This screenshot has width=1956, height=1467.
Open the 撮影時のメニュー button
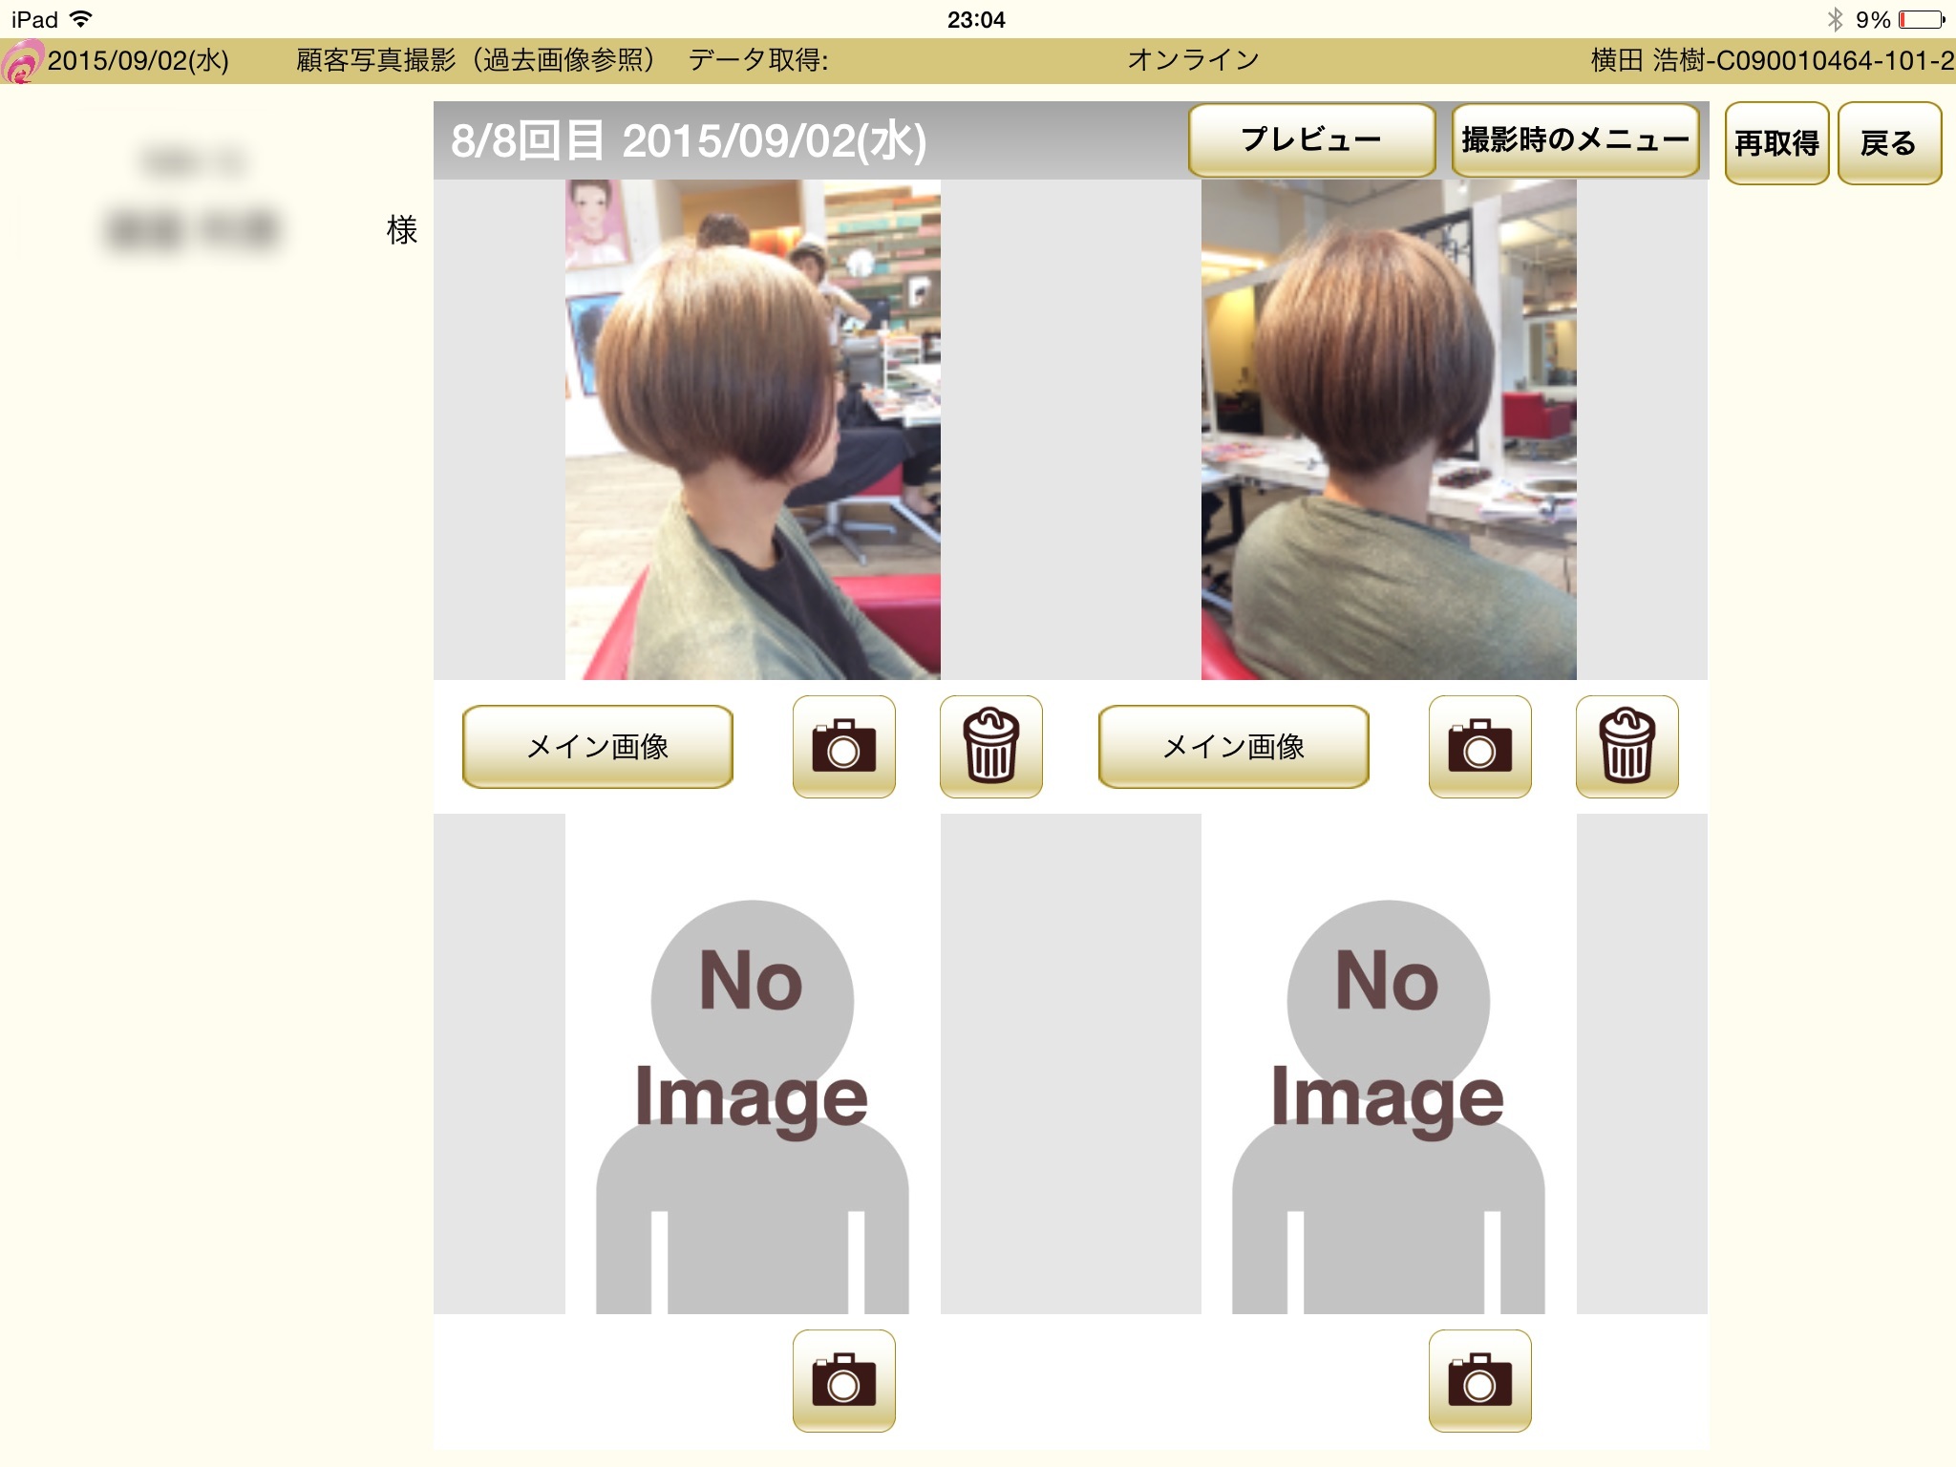(1576, 140)
